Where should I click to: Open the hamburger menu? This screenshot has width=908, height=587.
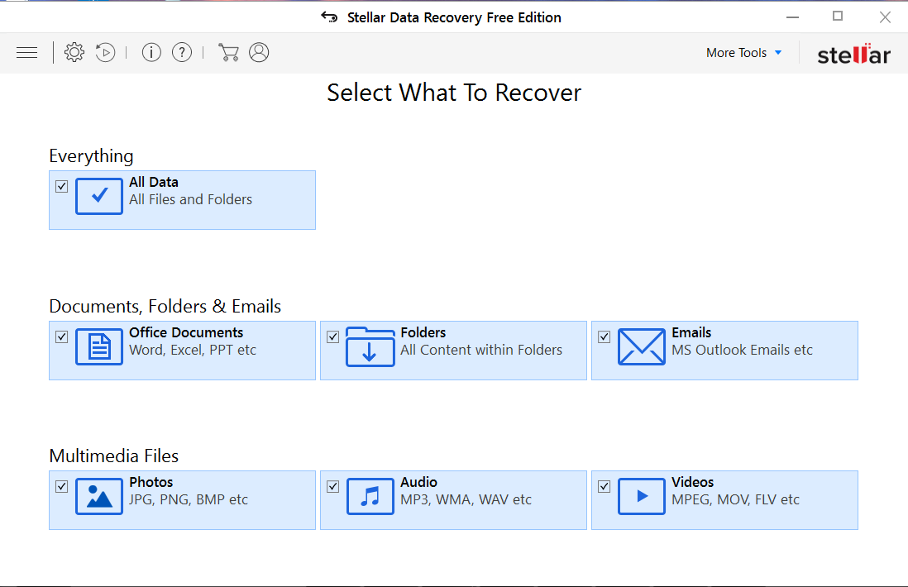click(26, 53)
